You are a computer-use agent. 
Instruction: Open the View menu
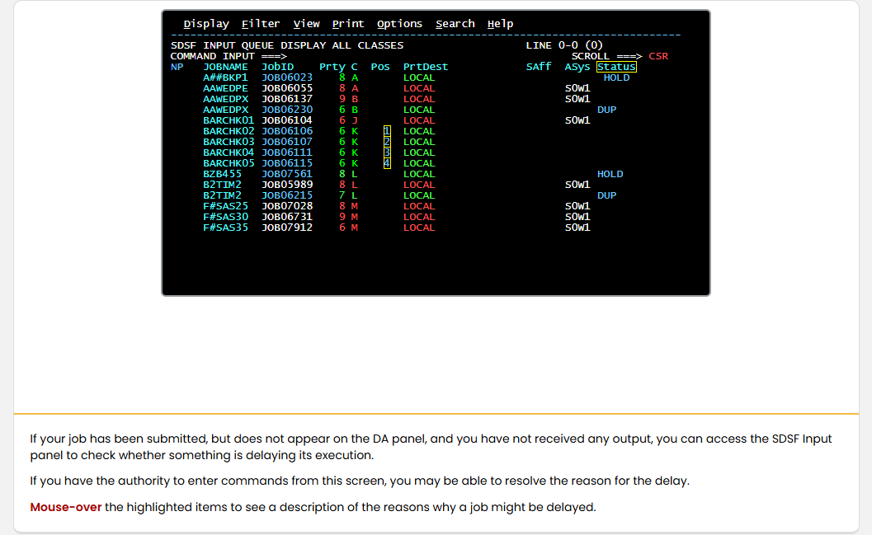tap(306, 24)
